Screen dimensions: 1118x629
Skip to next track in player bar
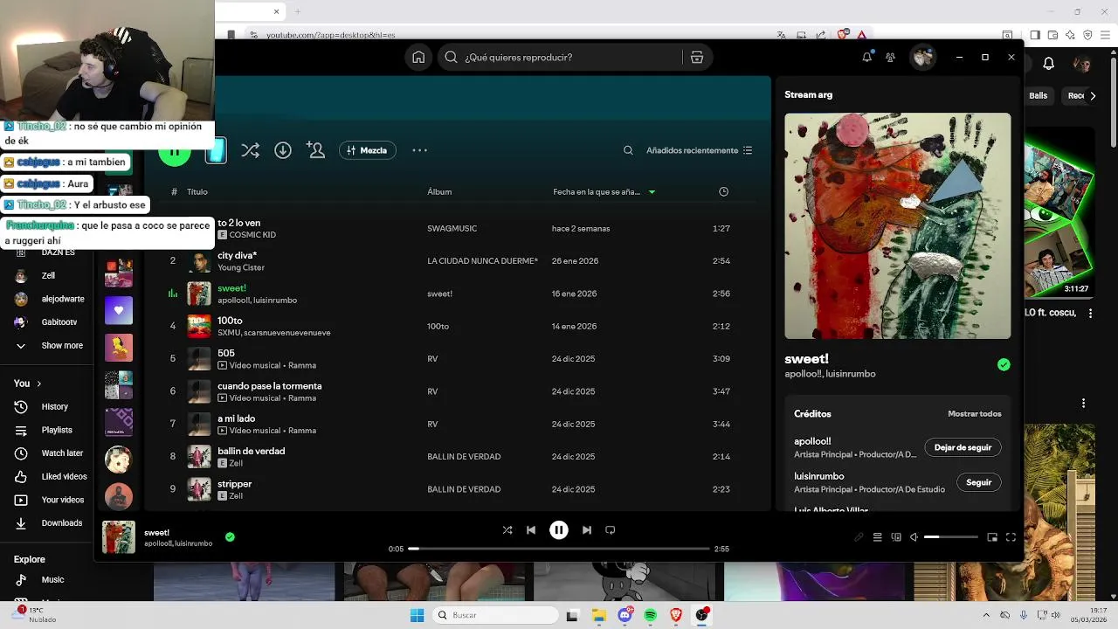point(587,529)
